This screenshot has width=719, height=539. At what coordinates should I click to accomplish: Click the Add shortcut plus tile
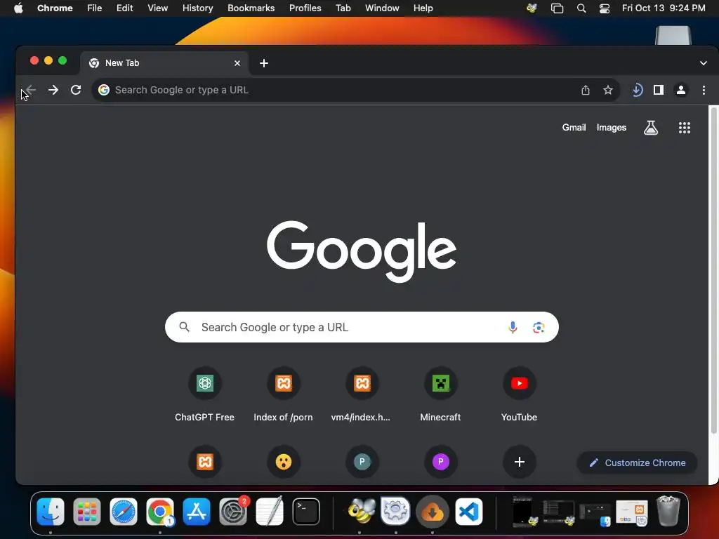coord(519,462)
